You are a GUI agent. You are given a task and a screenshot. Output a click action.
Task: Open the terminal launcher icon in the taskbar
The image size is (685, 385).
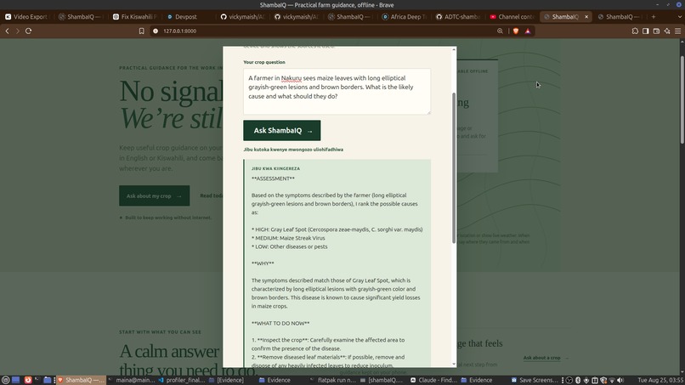pyautogui.click(x=37, y=380)
